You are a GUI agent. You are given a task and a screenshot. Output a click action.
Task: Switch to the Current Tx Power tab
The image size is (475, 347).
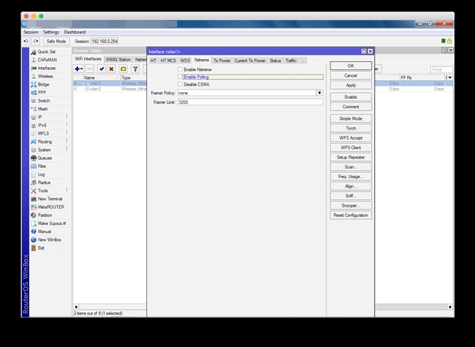(250, 60)
